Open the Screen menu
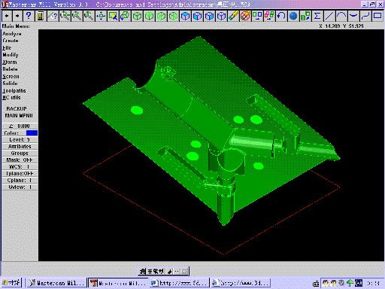 click(11, 77)
